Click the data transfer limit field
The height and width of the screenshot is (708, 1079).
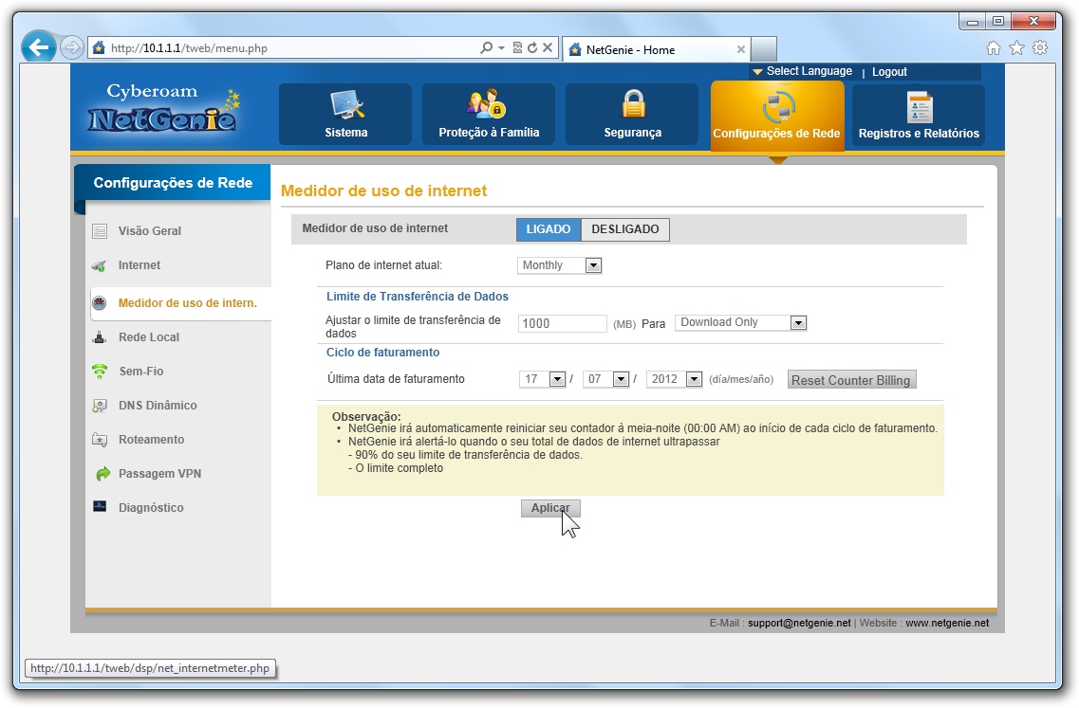point(563,323)
